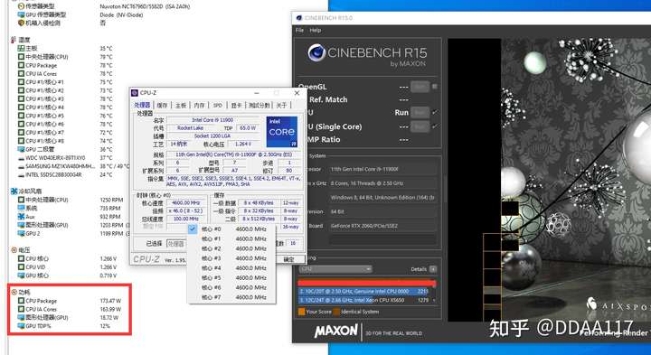The height and width of the screenshot is (355, 651).
Task: Toggle the CPU test checkbox in Cinebench
Action: tap(434, 112)
